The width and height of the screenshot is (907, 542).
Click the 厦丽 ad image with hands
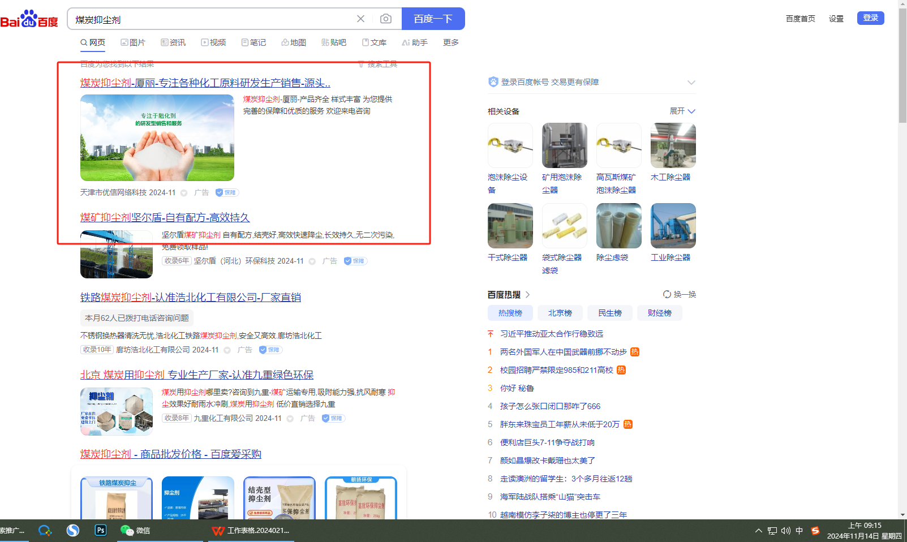(157, 137)
